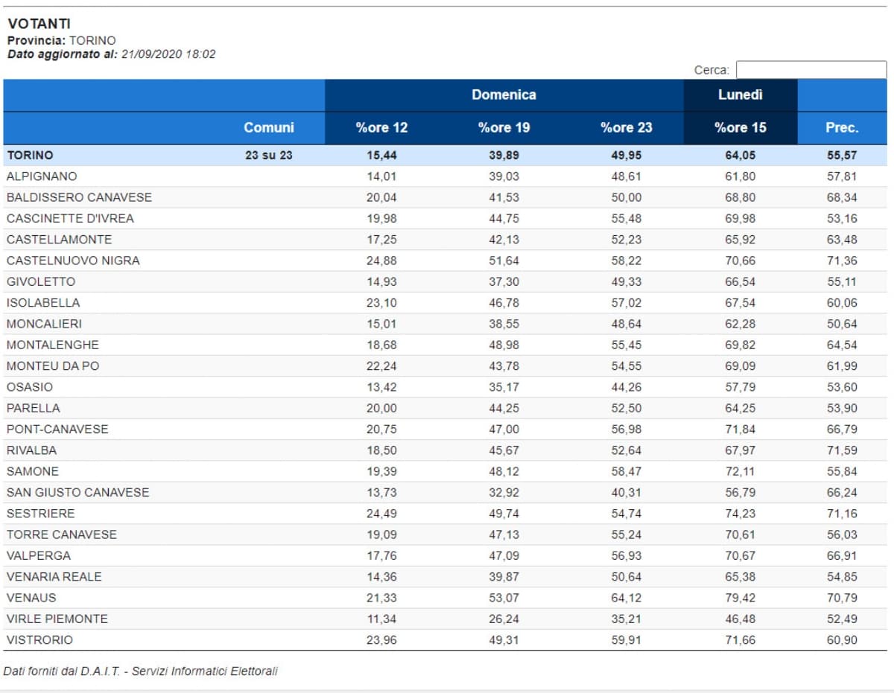Click the VENAUS 79,42 turnout cell
Image resolution: width=894 pixels, height=693 pixels.
[x=740, y=598]
